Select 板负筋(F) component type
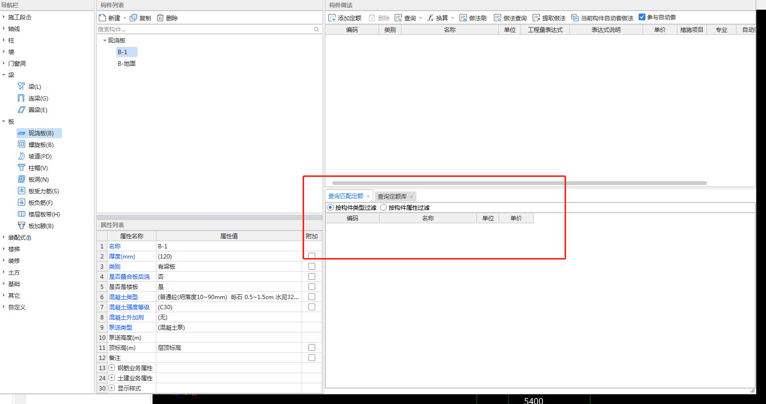766x404 pixels. point(40,202)
